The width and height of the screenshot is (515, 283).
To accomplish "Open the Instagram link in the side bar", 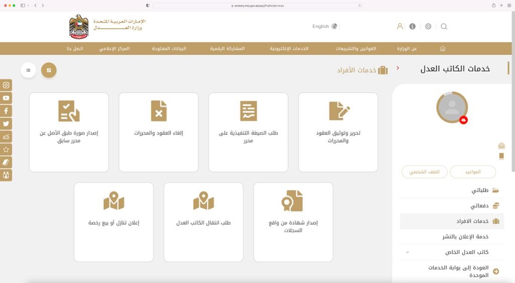I will [x=6, y=85].
